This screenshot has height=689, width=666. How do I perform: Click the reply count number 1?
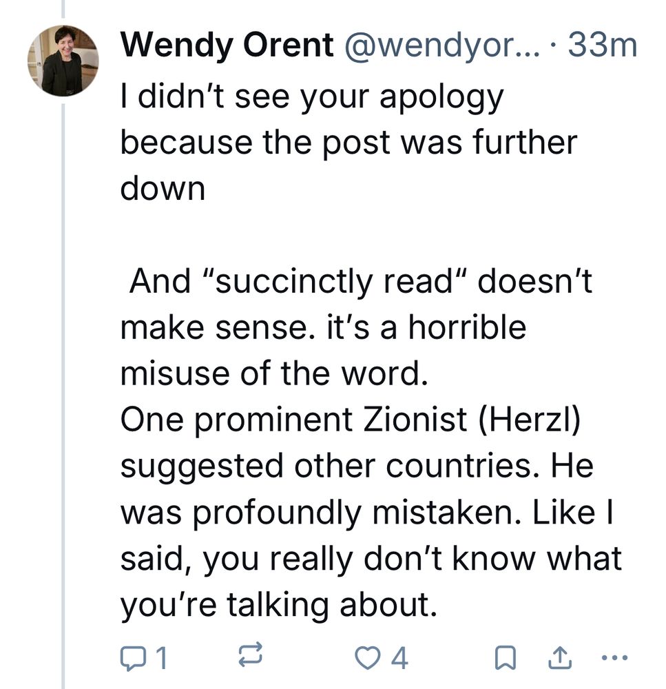[160, 659]
